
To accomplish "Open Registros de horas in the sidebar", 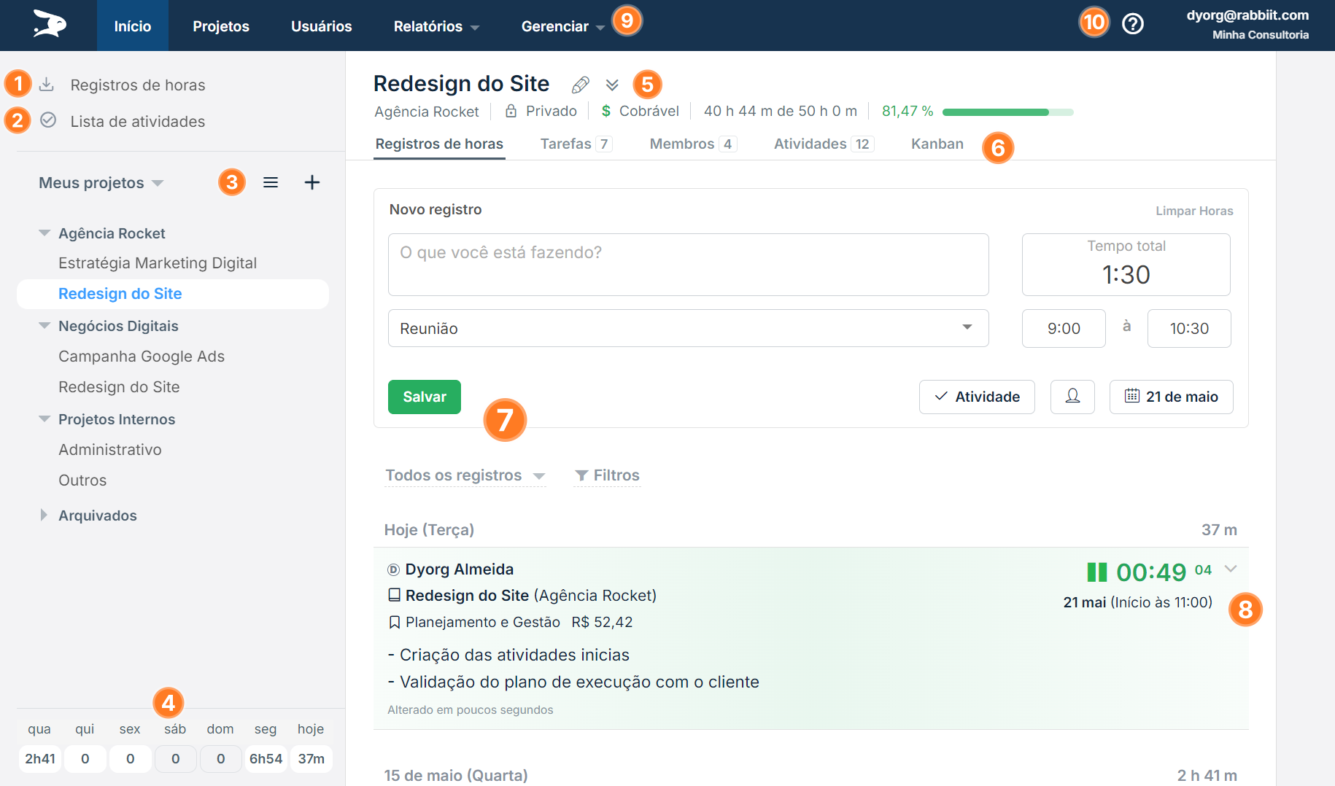I will pos(138,85).
